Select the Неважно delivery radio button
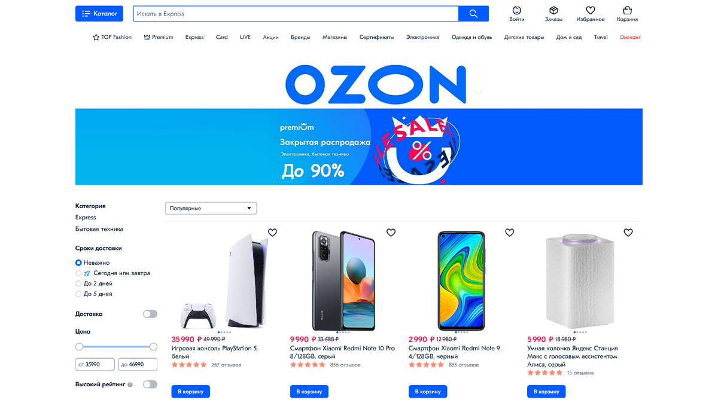 [x=78, y=262]
